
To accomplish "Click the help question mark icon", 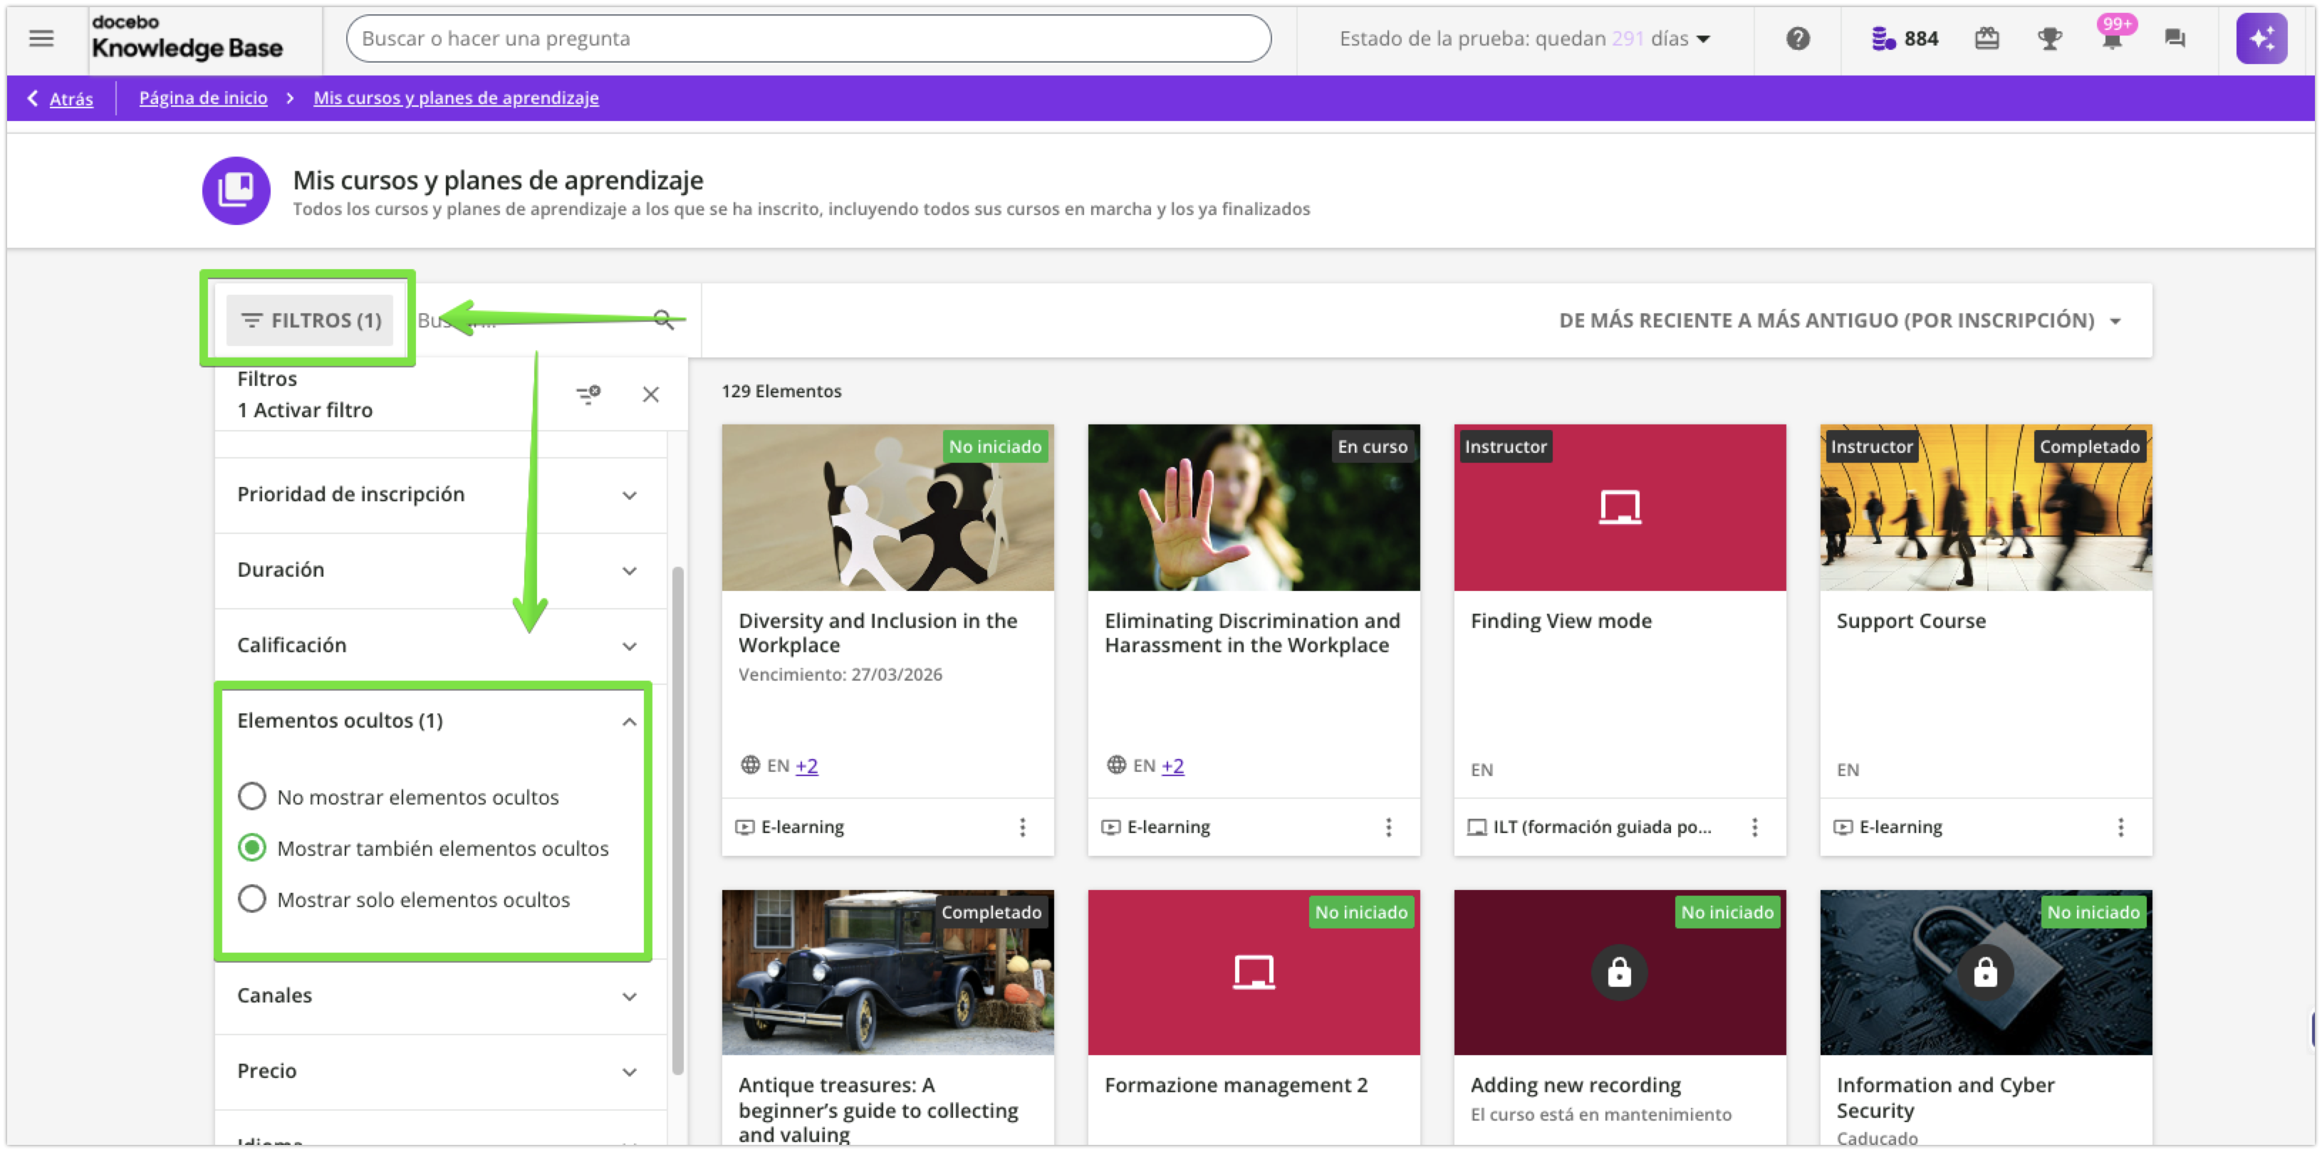I will tap(1797, 38).
